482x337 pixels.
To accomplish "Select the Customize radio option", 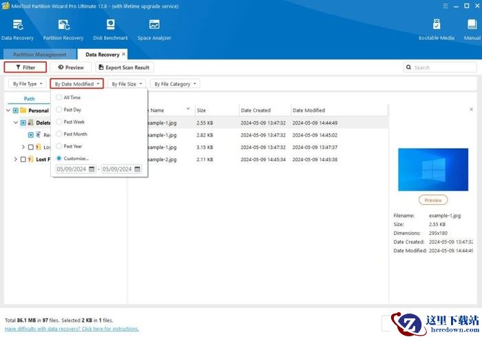I will [x=59, y=159].
